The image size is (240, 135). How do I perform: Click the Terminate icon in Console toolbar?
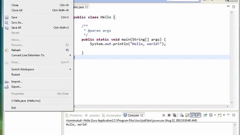(163, 115)
